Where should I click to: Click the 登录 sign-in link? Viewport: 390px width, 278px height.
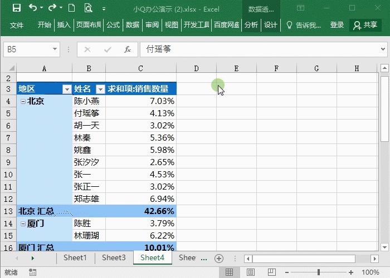337,25
